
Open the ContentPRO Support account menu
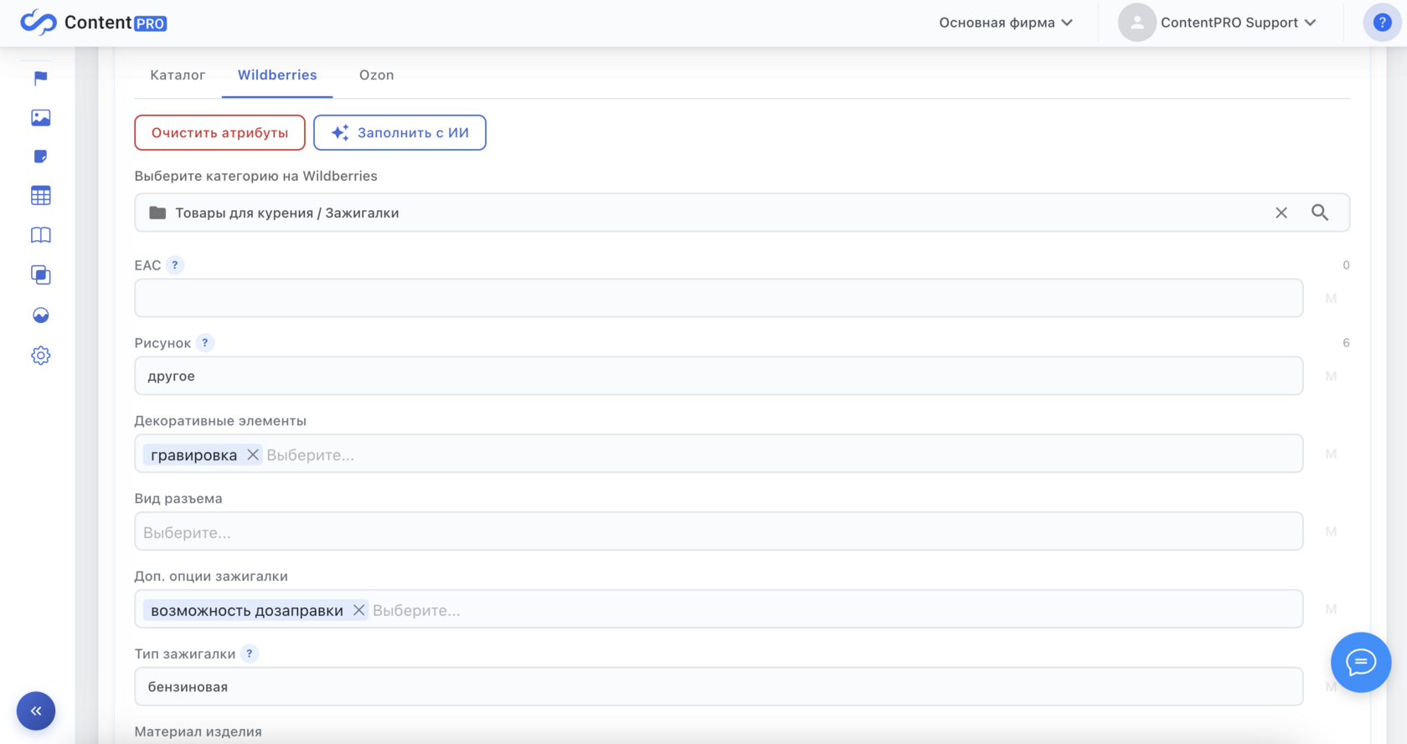(x=1238, y=23)
